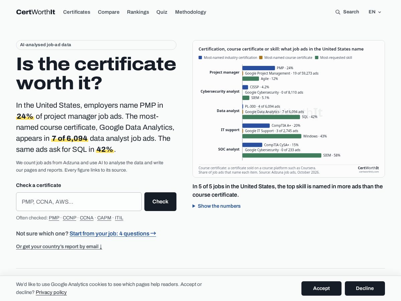Click the Windows · 43% bar
The image size is (401, 301).
tap(272, 136)
